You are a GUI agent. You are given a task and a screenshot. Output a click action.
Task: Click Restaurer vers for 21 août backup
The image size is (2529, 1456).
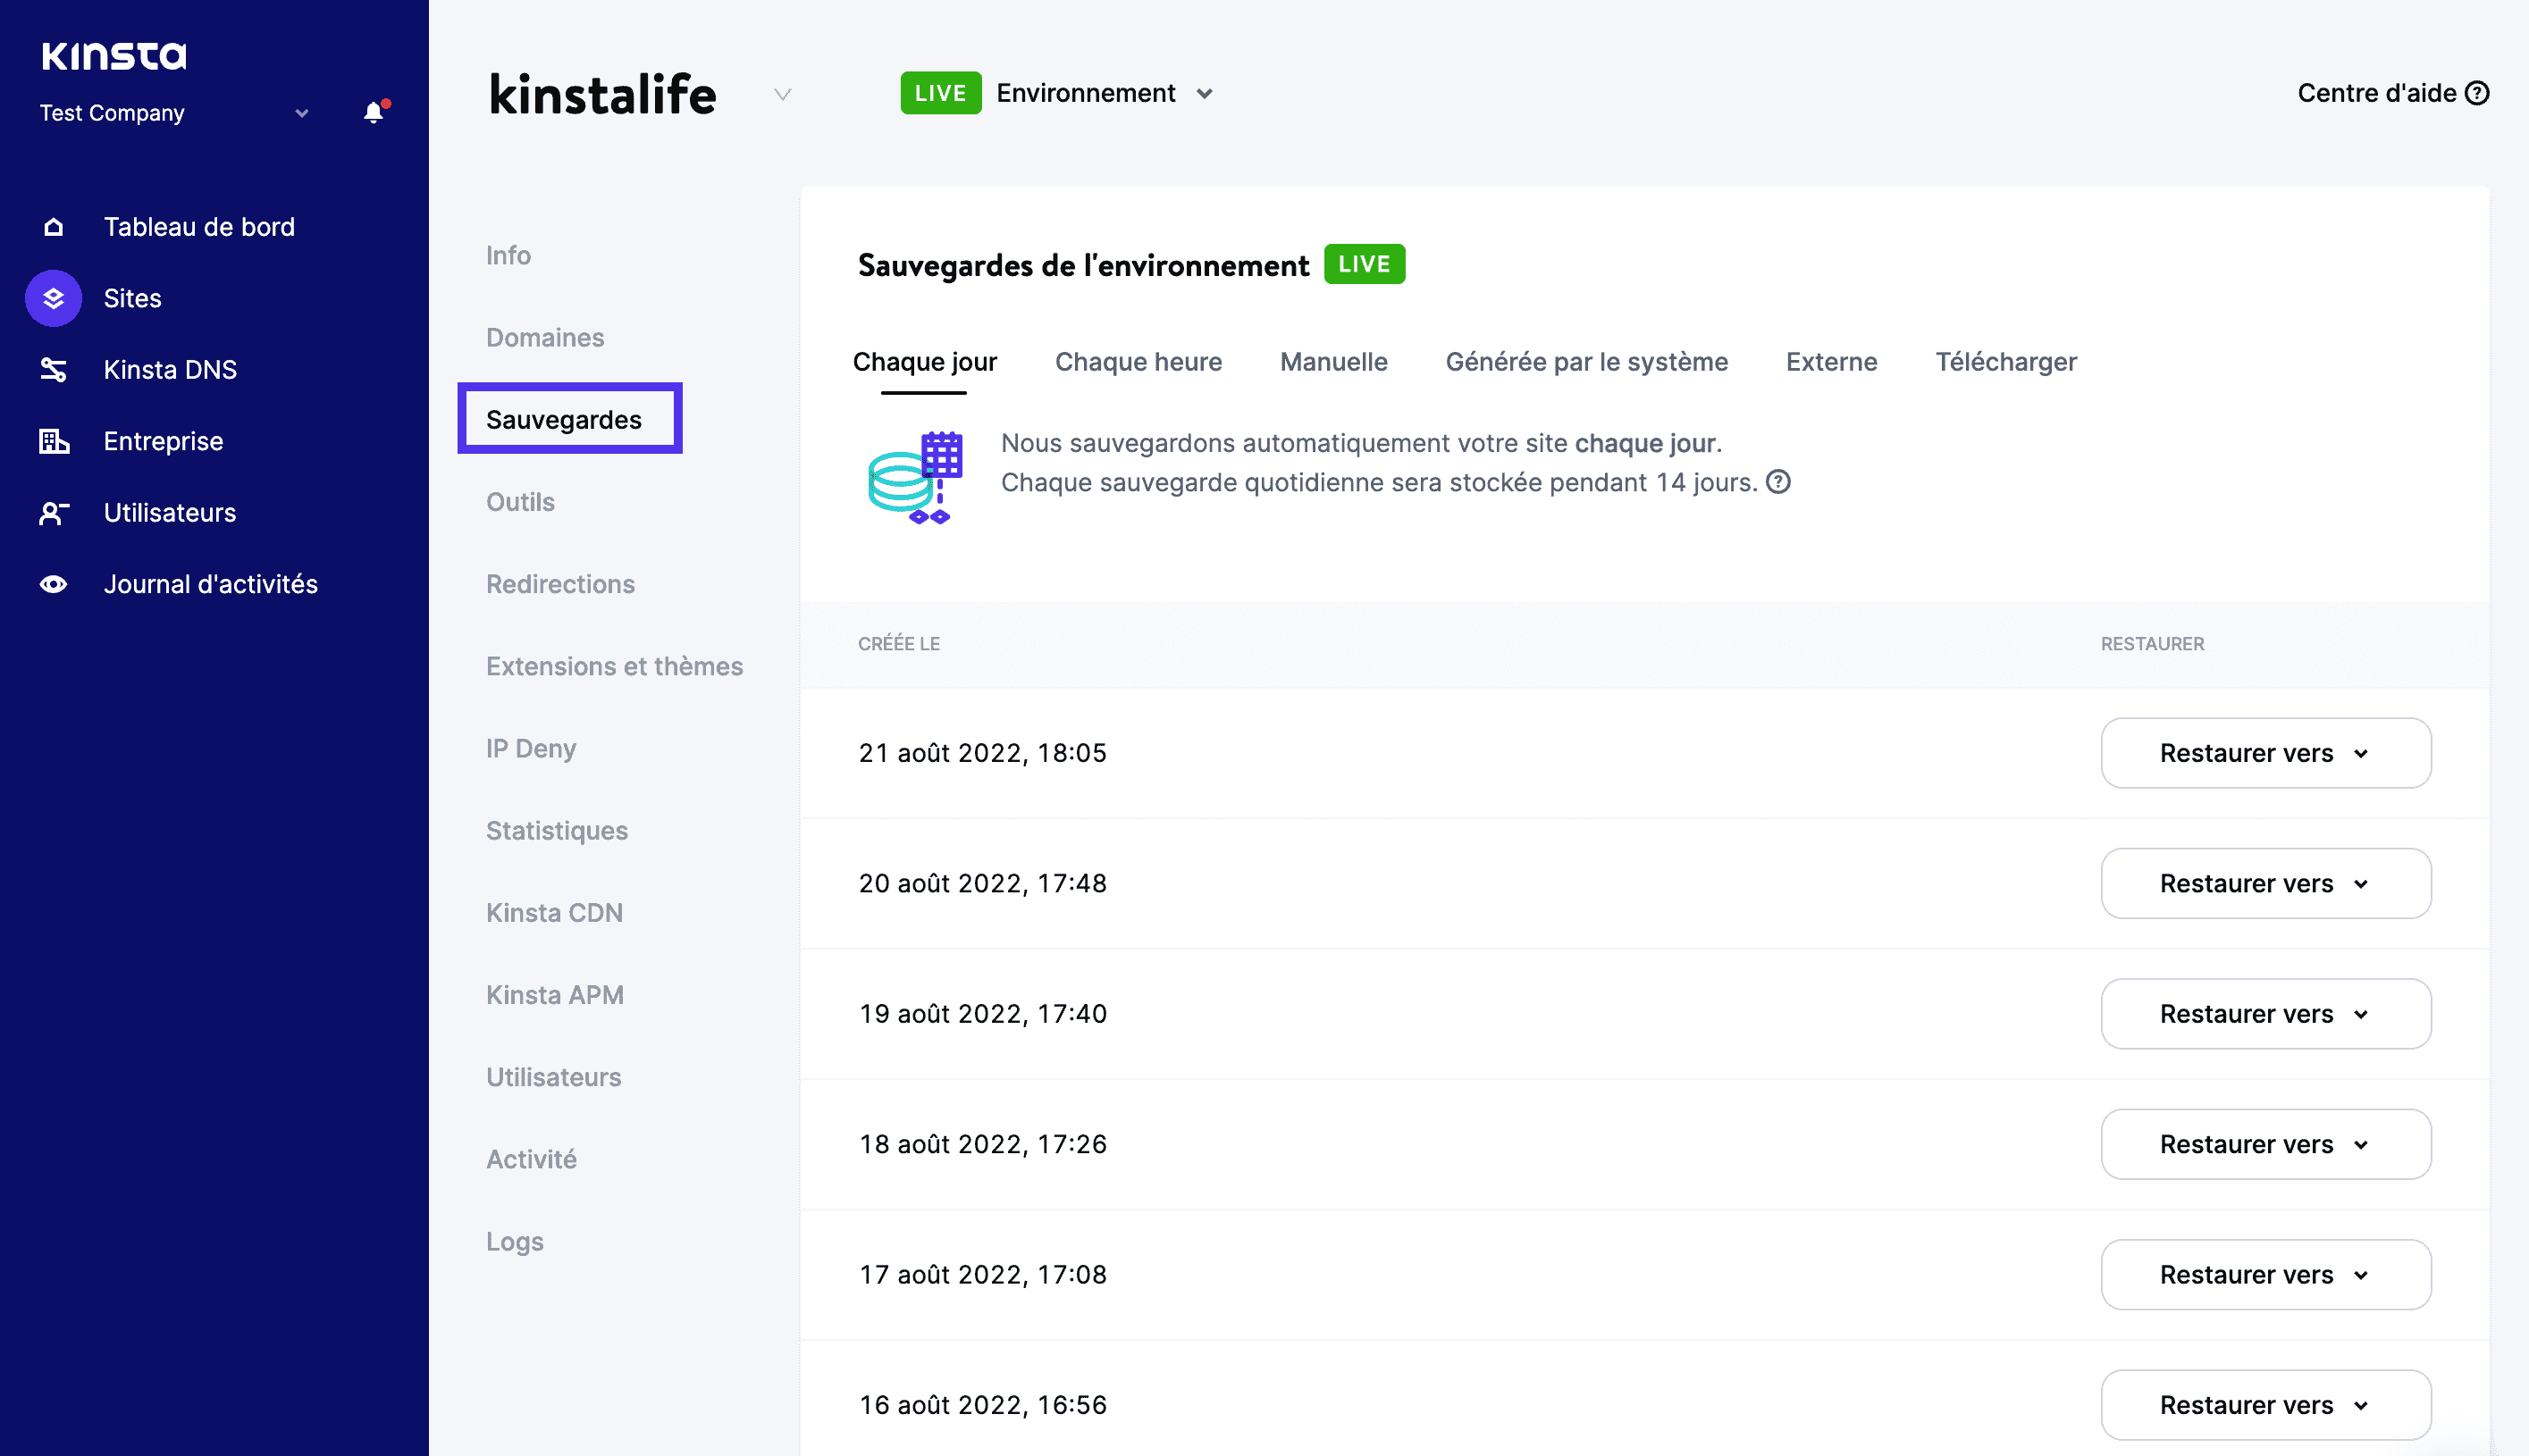[2264, 753]
